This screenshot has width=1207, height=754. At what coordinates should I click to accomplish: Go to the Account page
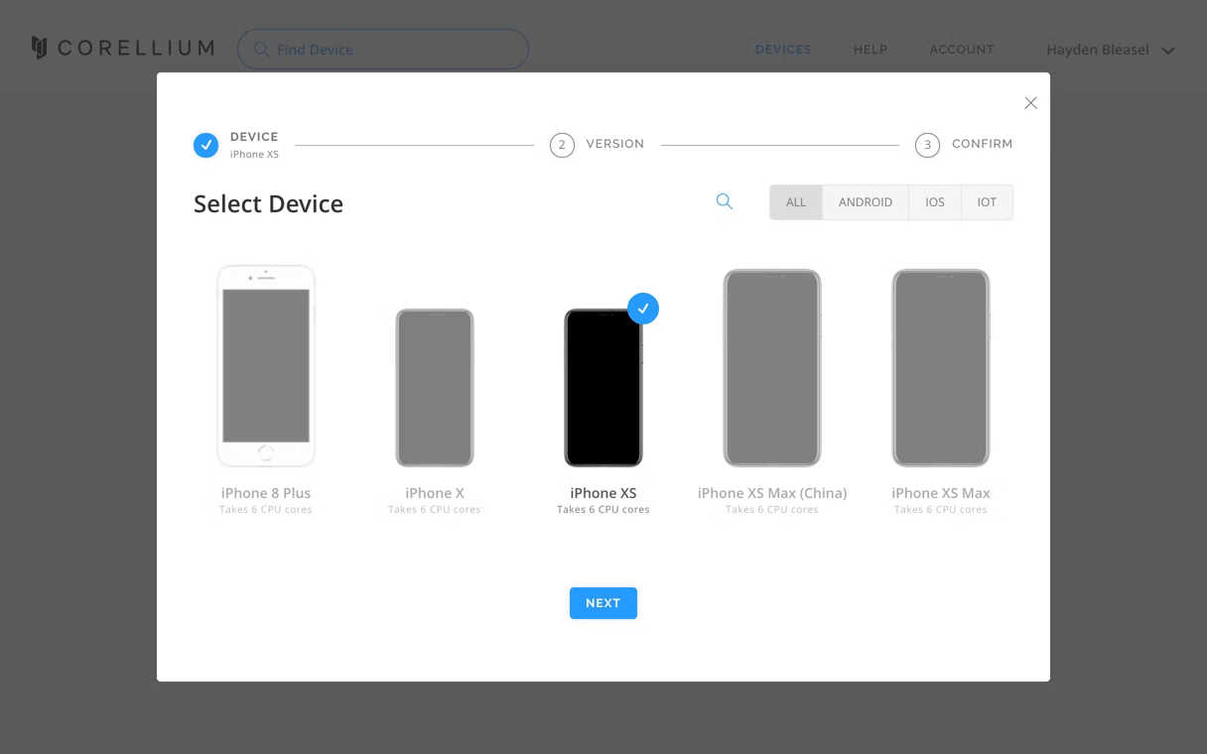click(x=961, y=50)
